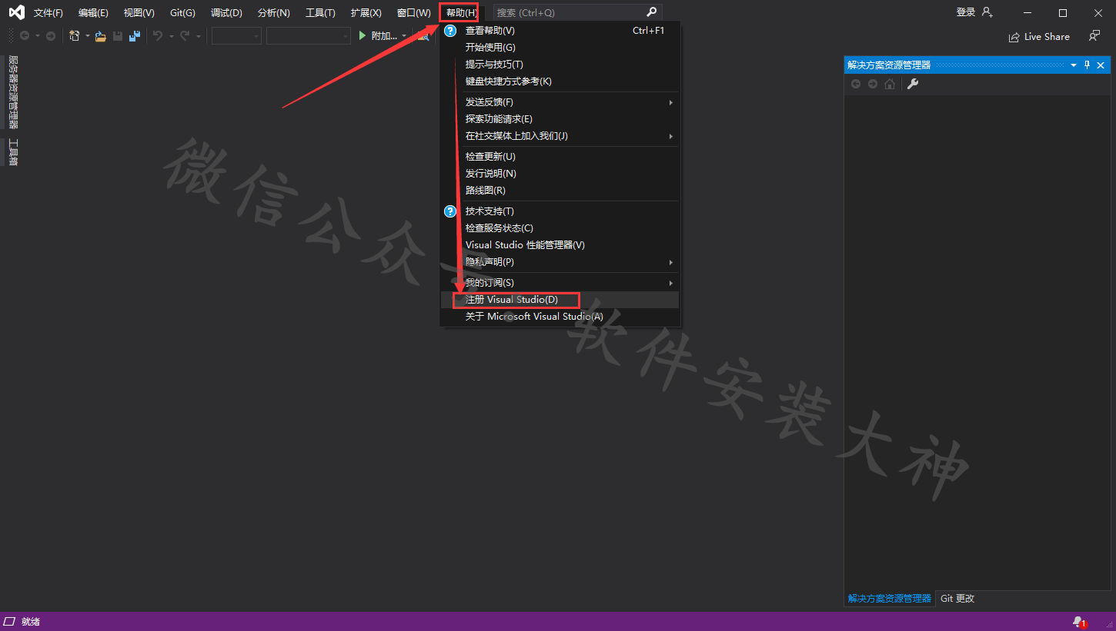Click the Solution Explorer wrench properties icon
Viewport: 1116px width, 631px height.
click(913, 84)
